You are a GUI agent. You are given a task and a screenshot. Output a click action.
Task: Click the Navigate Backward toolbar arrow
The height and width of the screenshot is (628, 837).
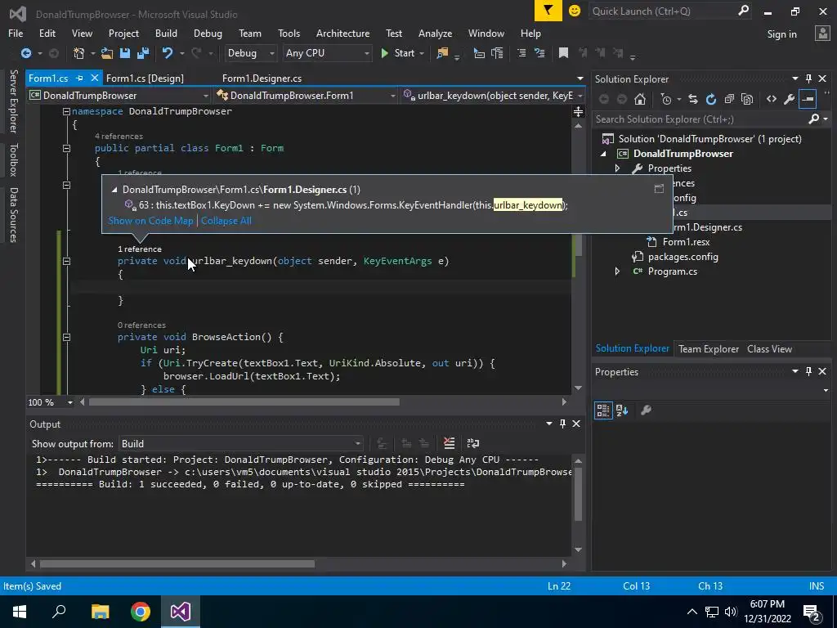point(25,53)
